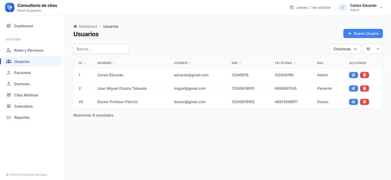Delete user Doctor Profesor Patricio
The height and width of the screenshot is (180, 391).
(x=364, y=102)
